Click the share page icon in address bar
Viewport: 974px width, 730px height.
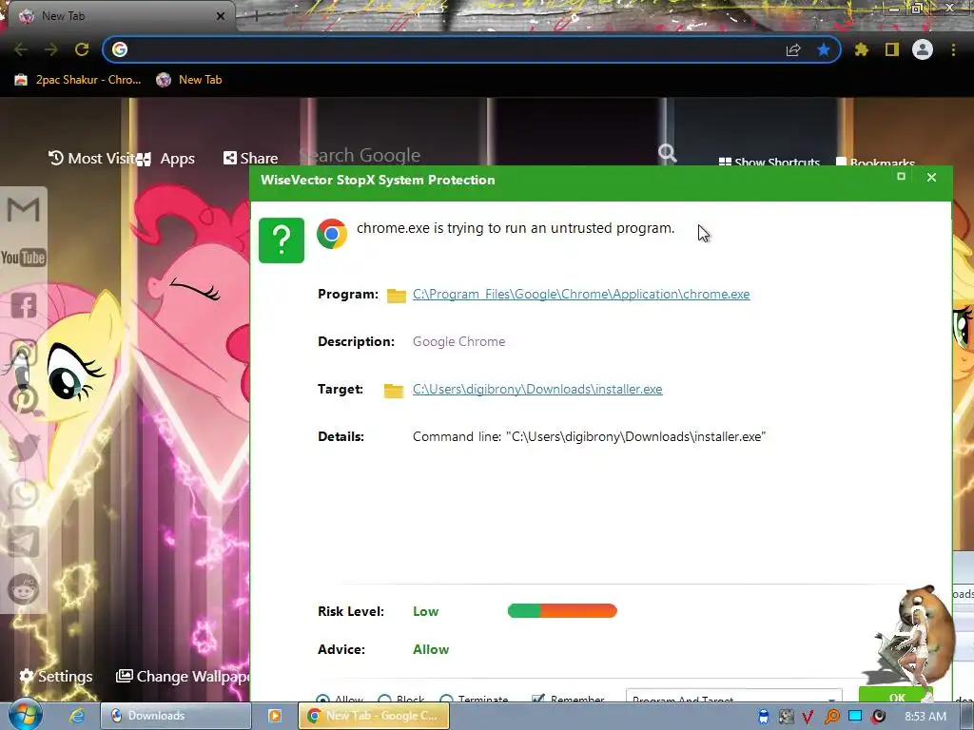click(x=793, y=49)
